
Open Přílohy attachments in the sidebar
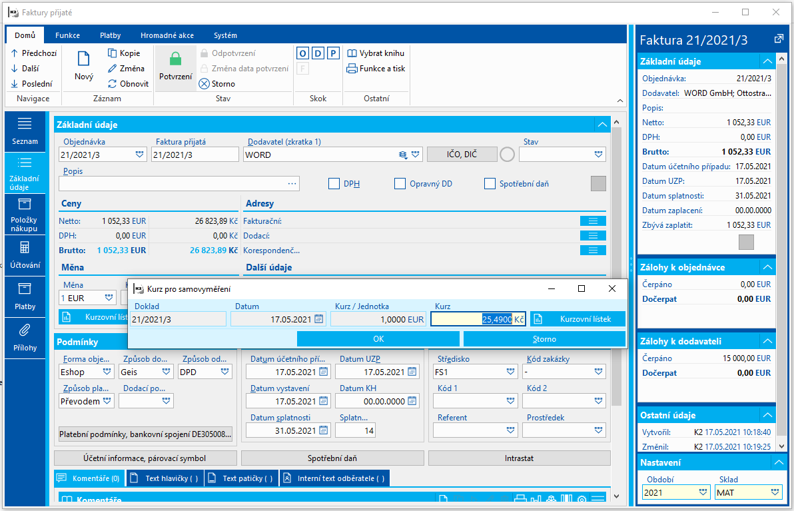point(24,337)
